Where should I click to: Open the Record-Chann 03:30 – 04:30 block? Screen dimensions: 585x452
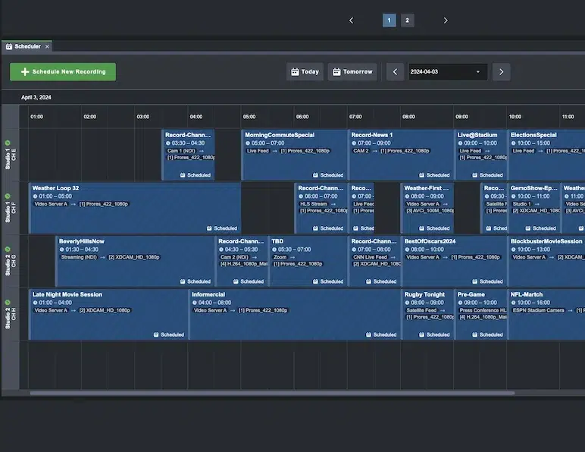point(188,155)
